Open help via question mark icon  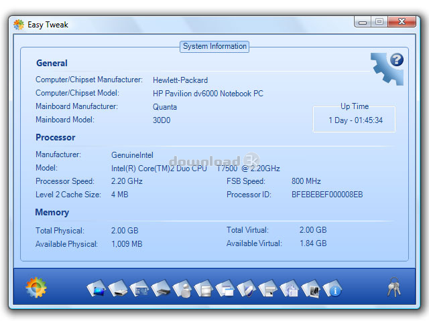pos(397,60)
